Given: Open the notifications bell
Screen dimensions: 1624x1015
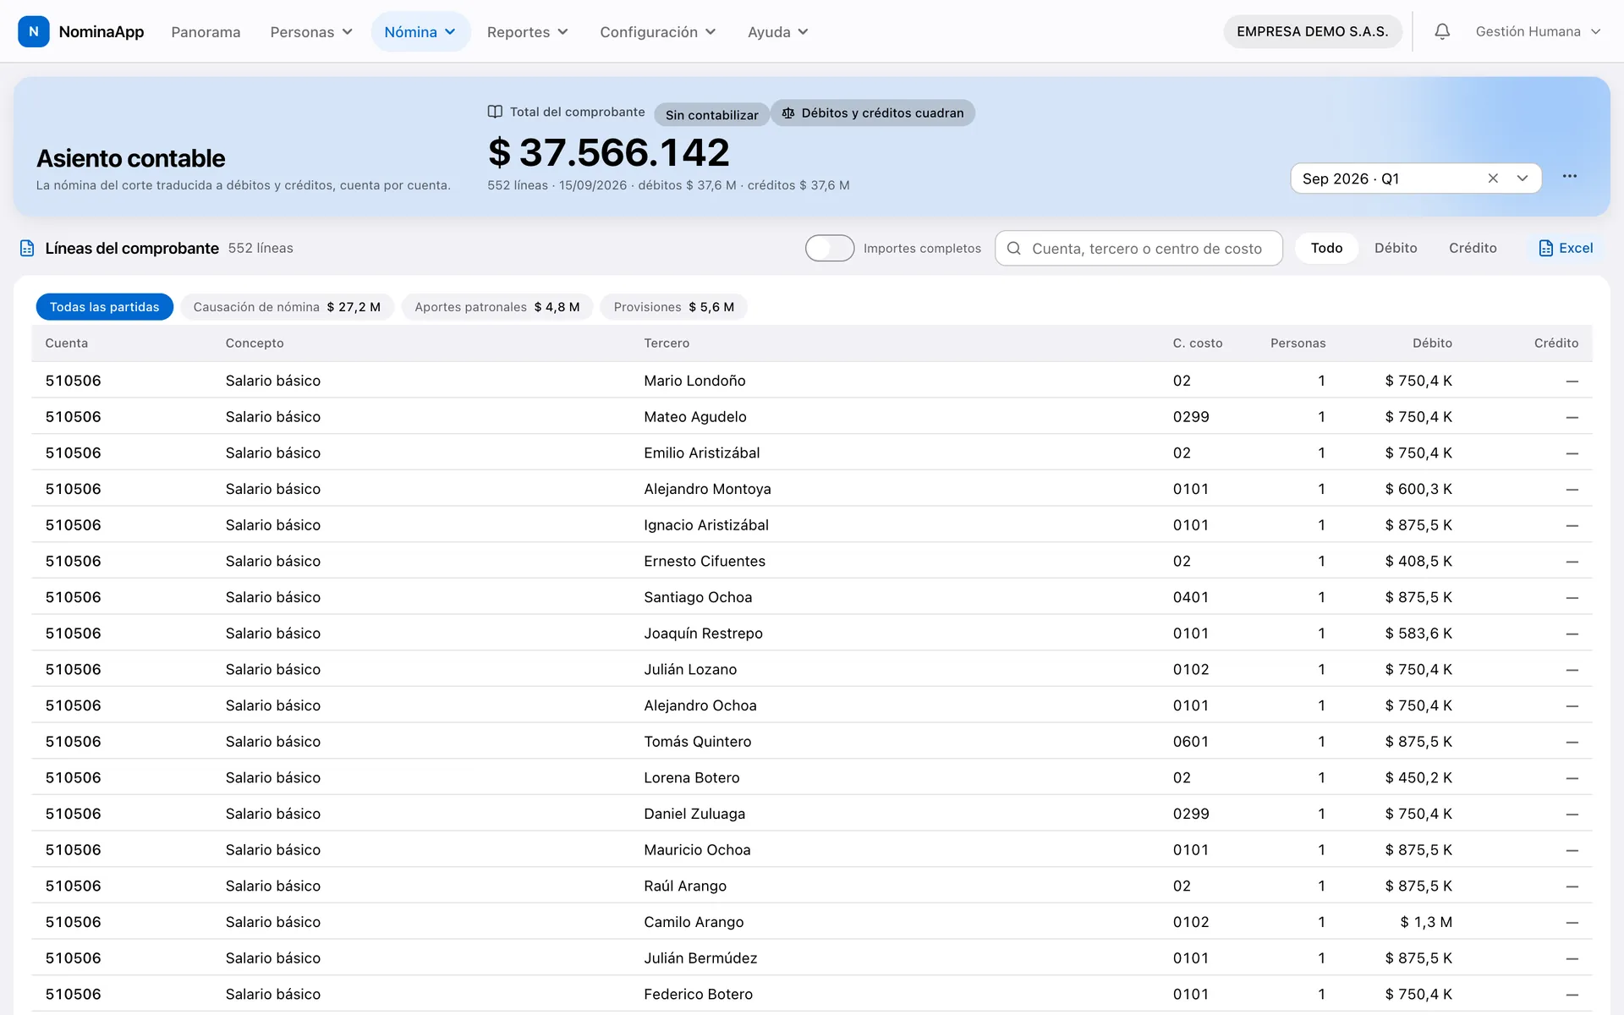Looking at the screenshot, I should click(1442, 31).
